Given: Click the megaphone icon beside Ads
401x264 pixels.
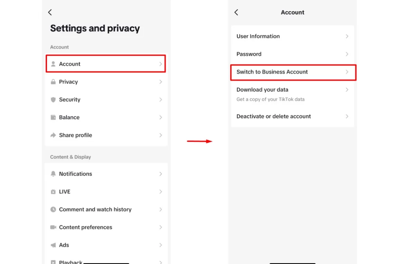Looking at the screenshot, I should coord(53,245).
